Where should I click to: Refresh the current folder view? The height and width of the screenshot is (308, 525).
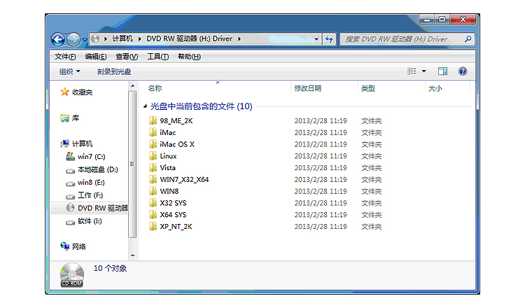pyautogui.click(x=329, y=39)
